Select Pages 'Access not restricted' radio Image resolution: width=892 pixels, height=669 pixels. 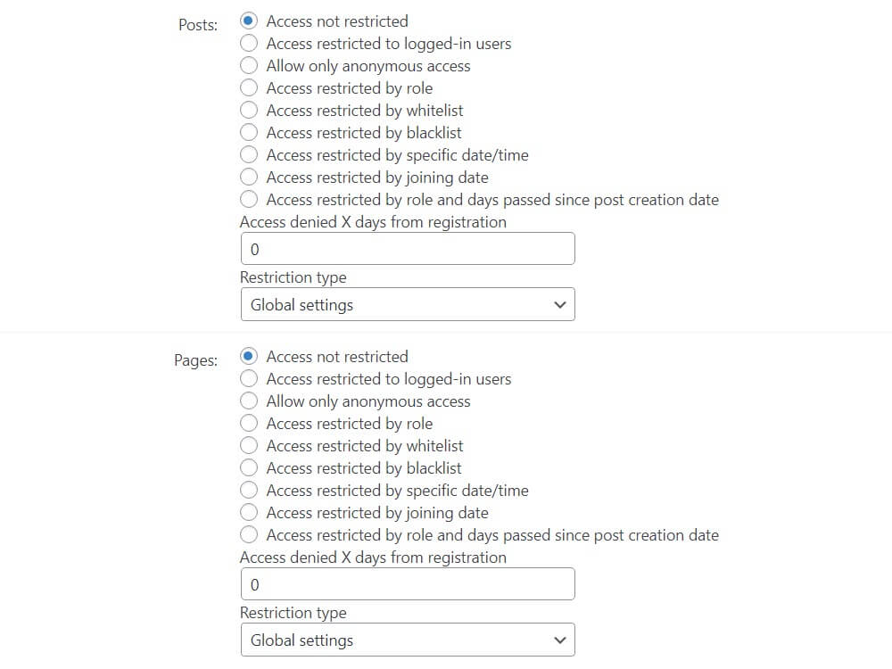point(250,356)
